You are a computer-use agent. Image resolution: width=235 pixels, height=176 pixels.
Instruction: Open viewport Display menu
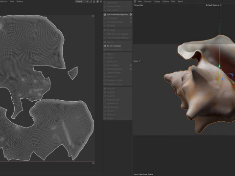click(157, 1)
